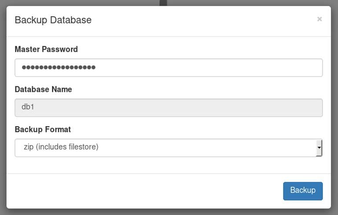Screen dimensions: 338x215
Task: Focus the Master Password field
Action: click(x=169, y=68)
